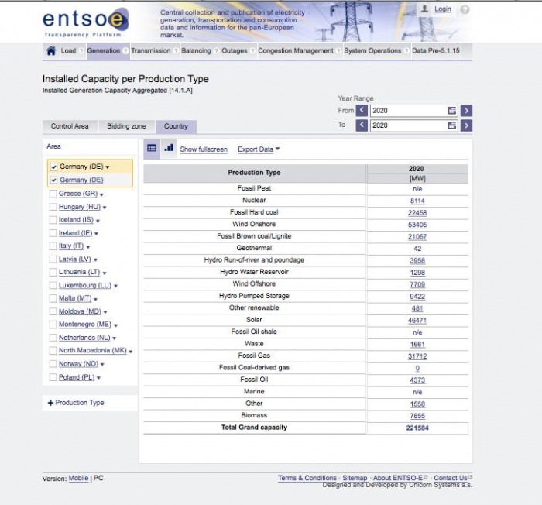Expand Luxembourg (LU) dropdown arrow
Screen dimensions: 542x505
[116, 286]
